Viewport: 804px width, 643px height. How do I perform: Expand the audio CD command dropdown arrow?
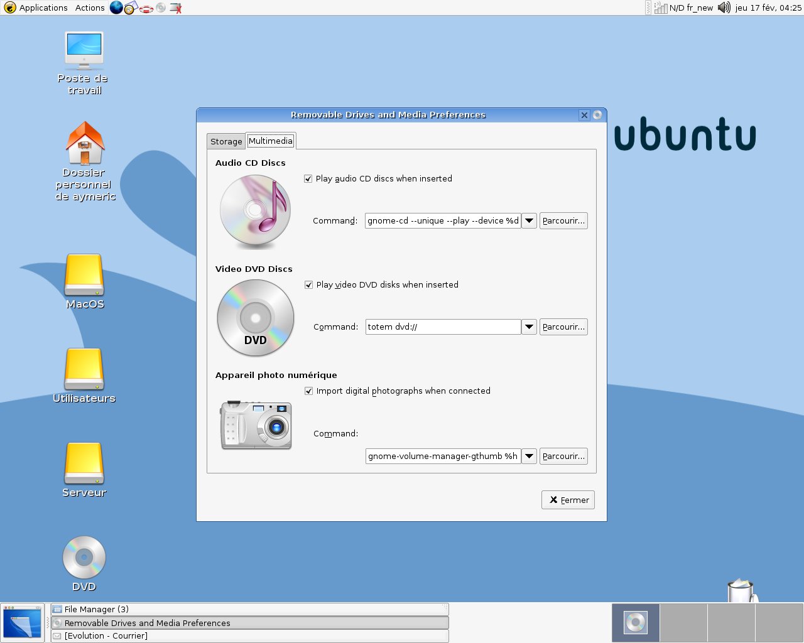point(530,221)
